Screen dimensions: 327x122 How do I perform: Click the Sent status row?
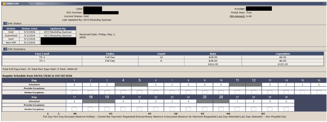pyautogui.click(x=39, y=39)
